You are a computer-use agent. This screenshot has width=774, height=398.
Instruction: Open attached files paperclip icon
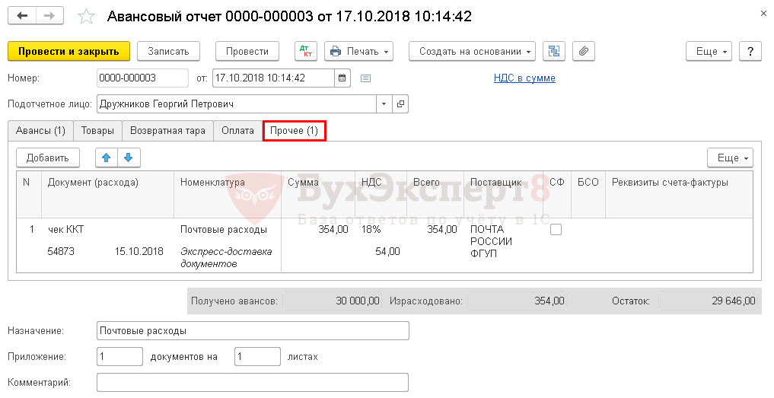(584, 51)
